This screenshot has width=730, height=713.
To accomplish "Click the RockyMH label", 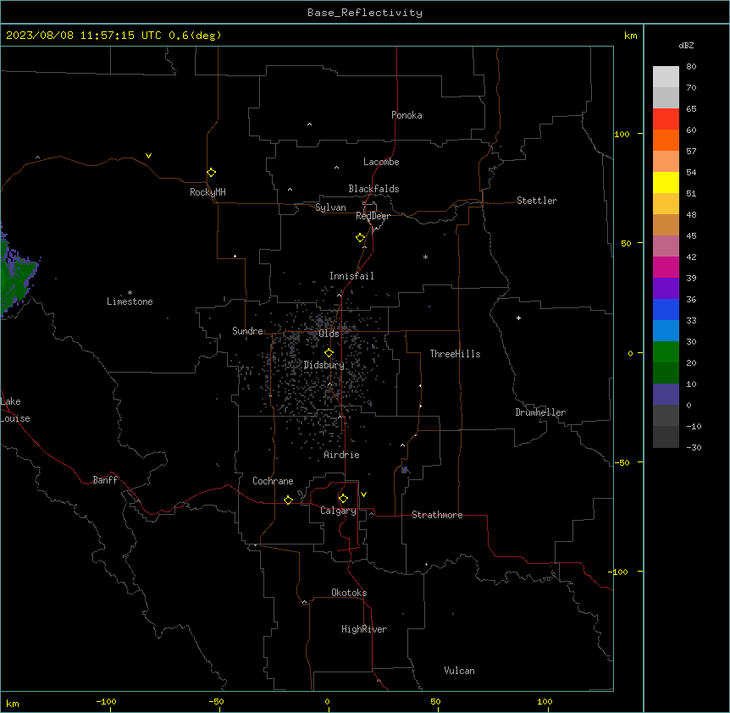I will (207, 192).
